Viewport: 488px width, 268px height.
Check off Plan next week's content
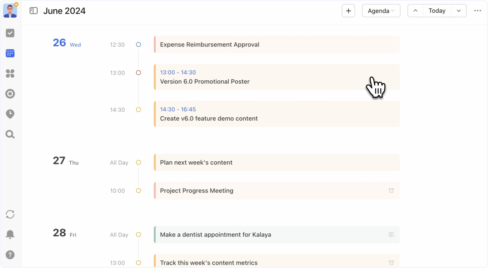point(138,162)
